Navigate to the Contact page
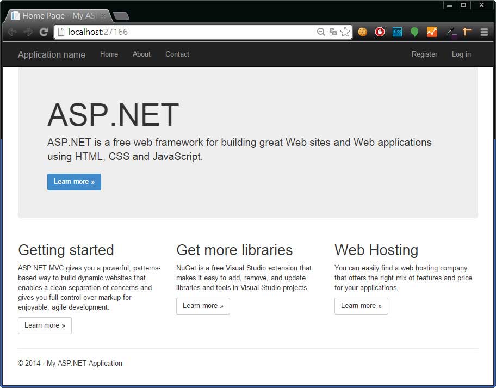The image size is (496, 388). (177, 54)
